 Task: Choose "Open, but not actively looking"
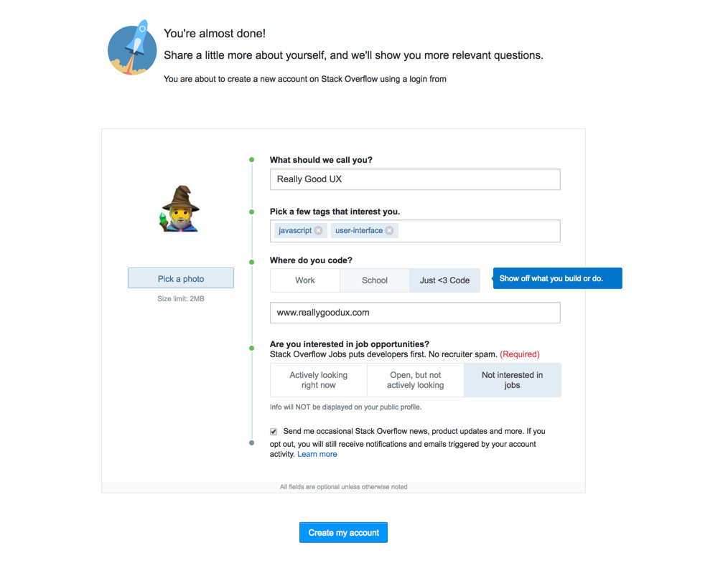point(416,379)
